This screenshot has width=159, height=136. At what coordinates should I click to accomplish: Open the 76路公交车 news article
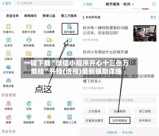pos(106,30)
